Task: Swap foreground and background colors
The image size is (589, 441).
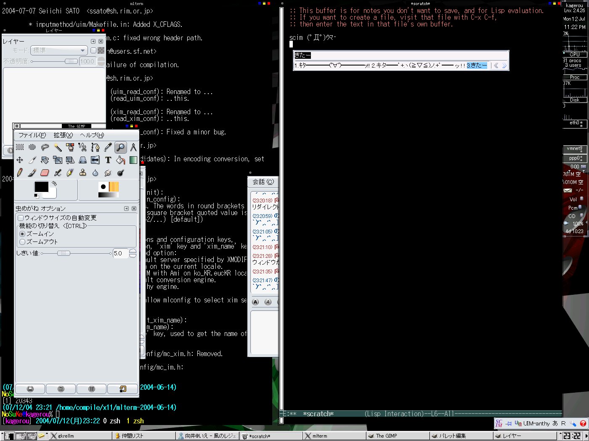Action: [x=54, y=184]
